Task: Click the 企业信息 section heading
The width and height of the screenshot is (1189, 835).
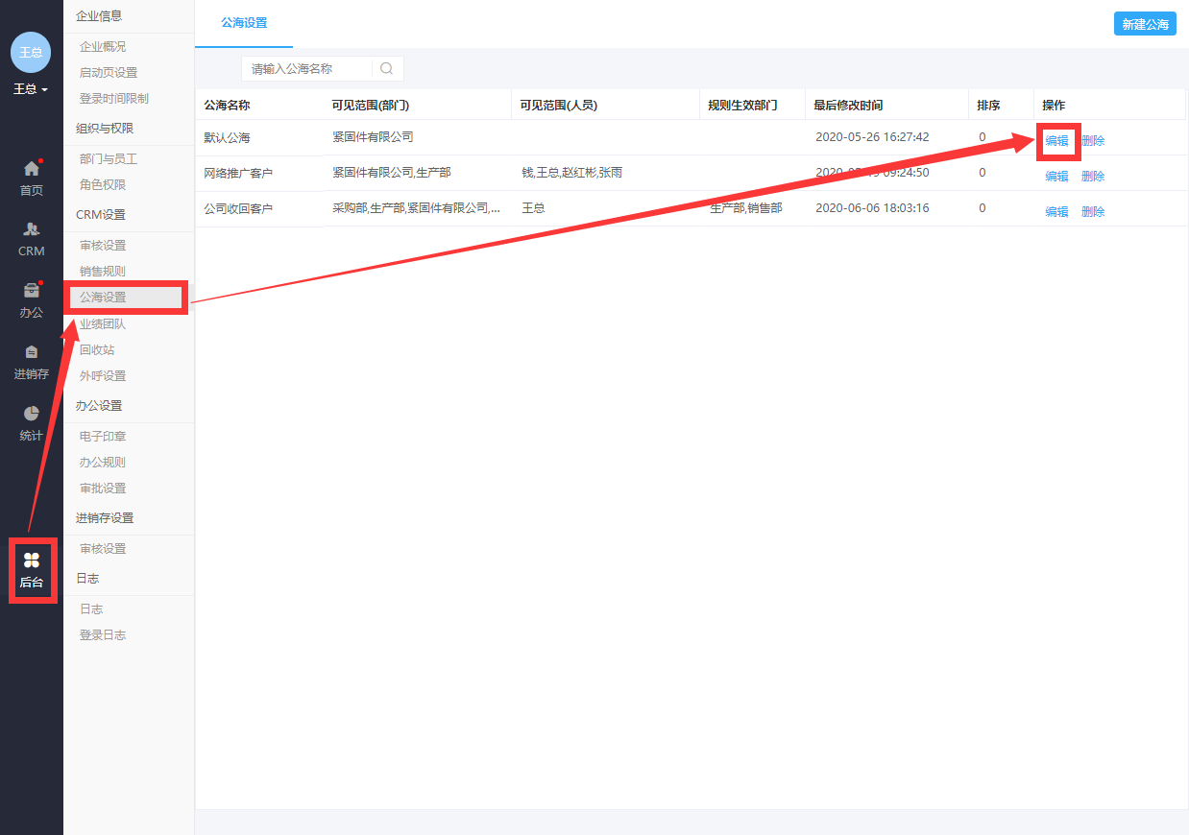Action: pyautogui.click(x=99, y=15)
